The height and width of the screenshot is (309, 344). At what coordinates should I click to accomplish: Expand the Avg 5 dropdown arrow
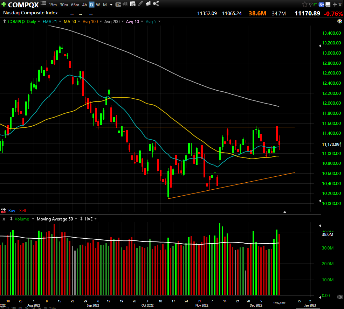click(x=159, y=21)
